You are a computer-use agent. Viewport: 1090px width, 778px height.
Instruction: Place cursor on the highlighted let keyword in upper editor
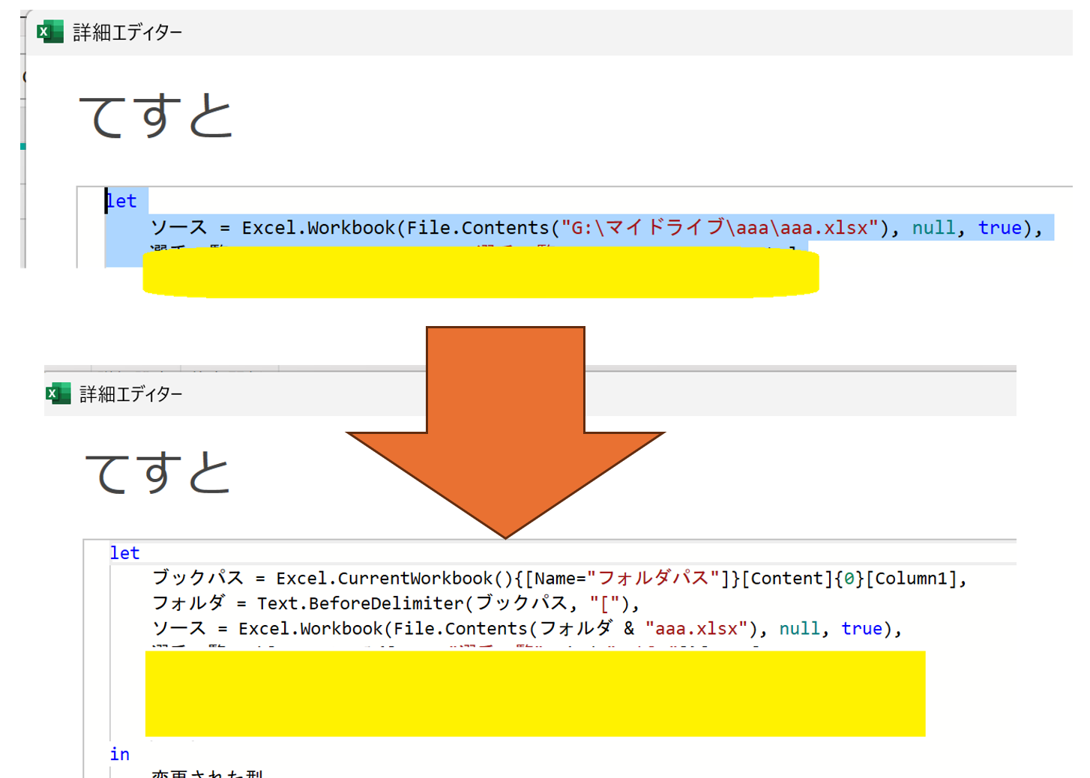coord(121,201)
